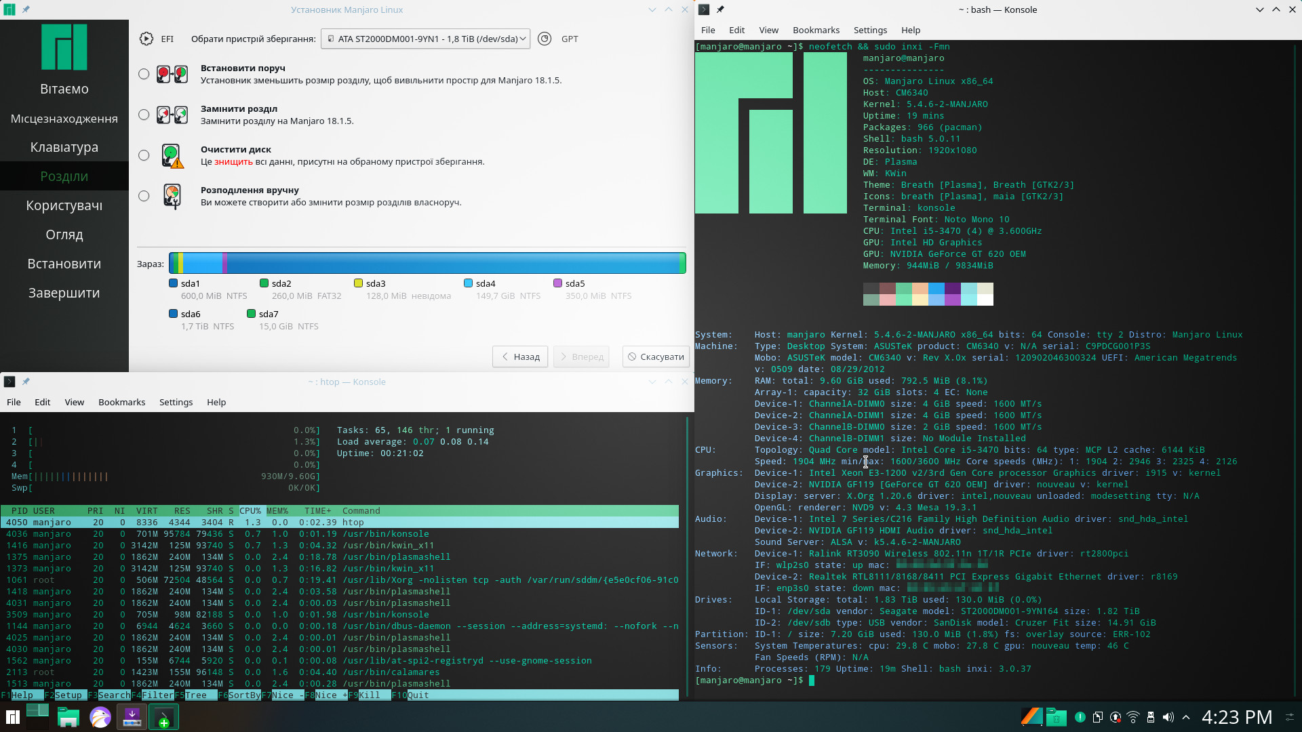Open the virtual desktop pager in taskbar
Image resolution: width=1302 pixels, height=732 pixels.
[37, 717]
